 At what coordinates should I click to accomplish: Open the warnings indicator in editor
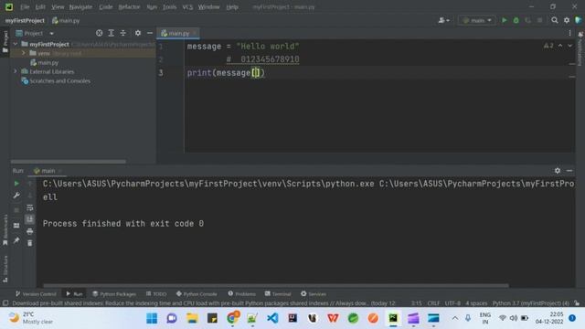point(548,46)
